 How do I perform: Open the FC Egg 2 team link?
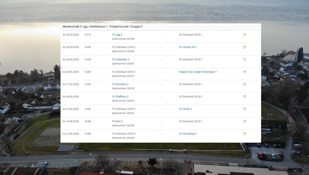(x=117, y=35)
